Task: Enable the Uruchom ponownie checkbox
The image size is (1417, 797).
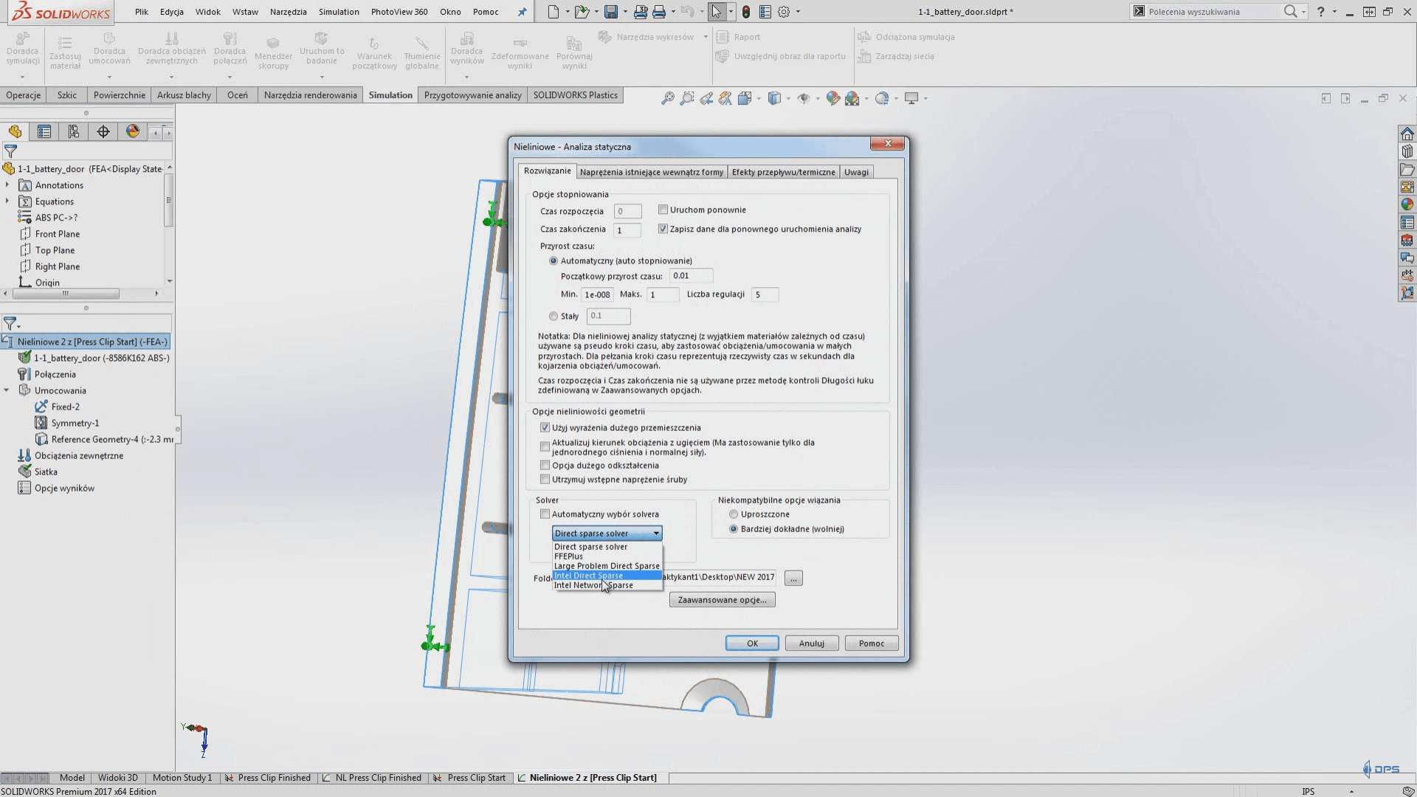Action: coord(663,210)
